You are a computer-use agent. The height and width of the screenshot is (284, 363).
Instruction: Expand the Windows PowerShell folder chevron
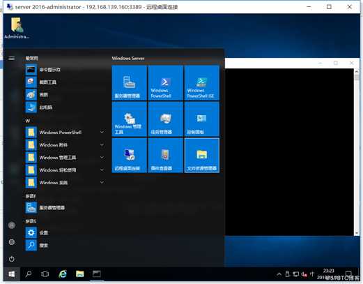pyautogui.click(x=102, y=132)
